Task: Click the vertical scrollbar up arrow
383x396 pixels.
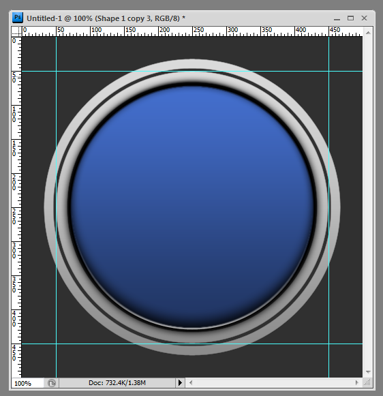Action: click(x=368, y=33)
